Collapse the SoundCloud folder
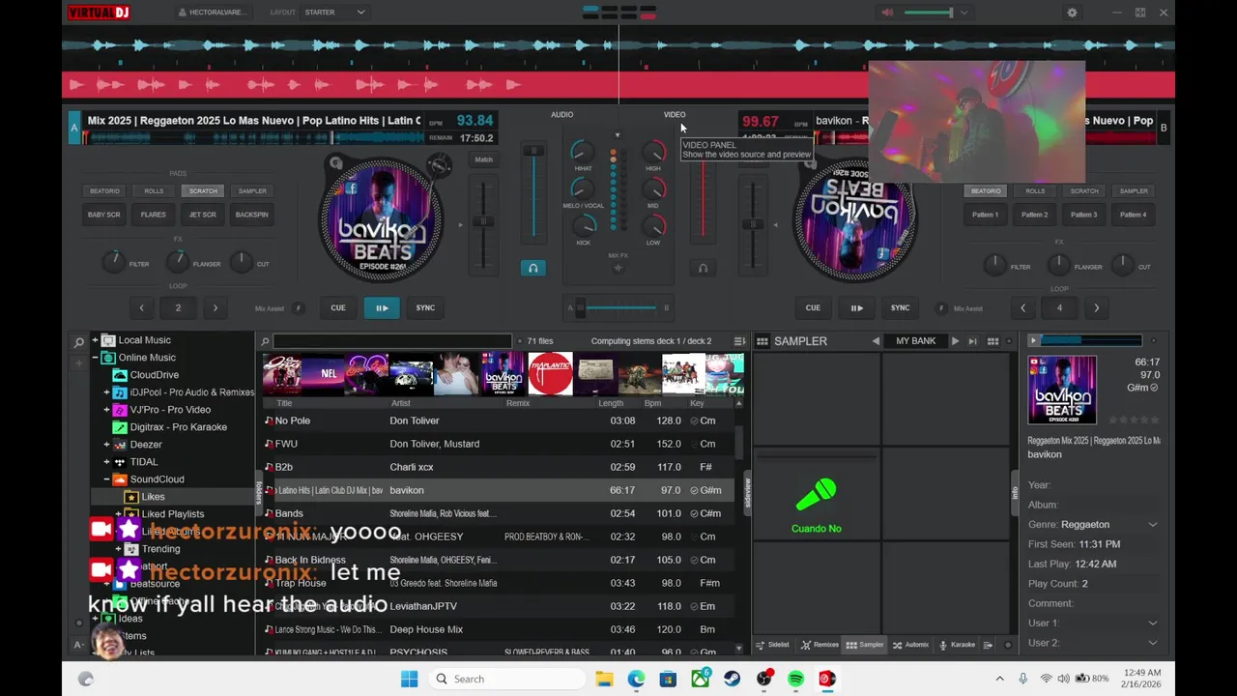The width and height of the screenshot is (1237, 696). [106, 479]
